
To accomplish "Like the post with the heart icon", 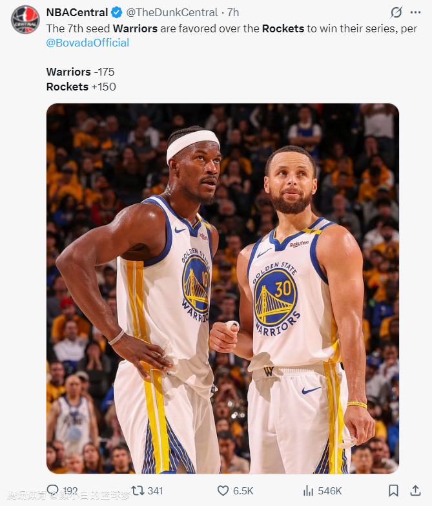I will point(223,491).
